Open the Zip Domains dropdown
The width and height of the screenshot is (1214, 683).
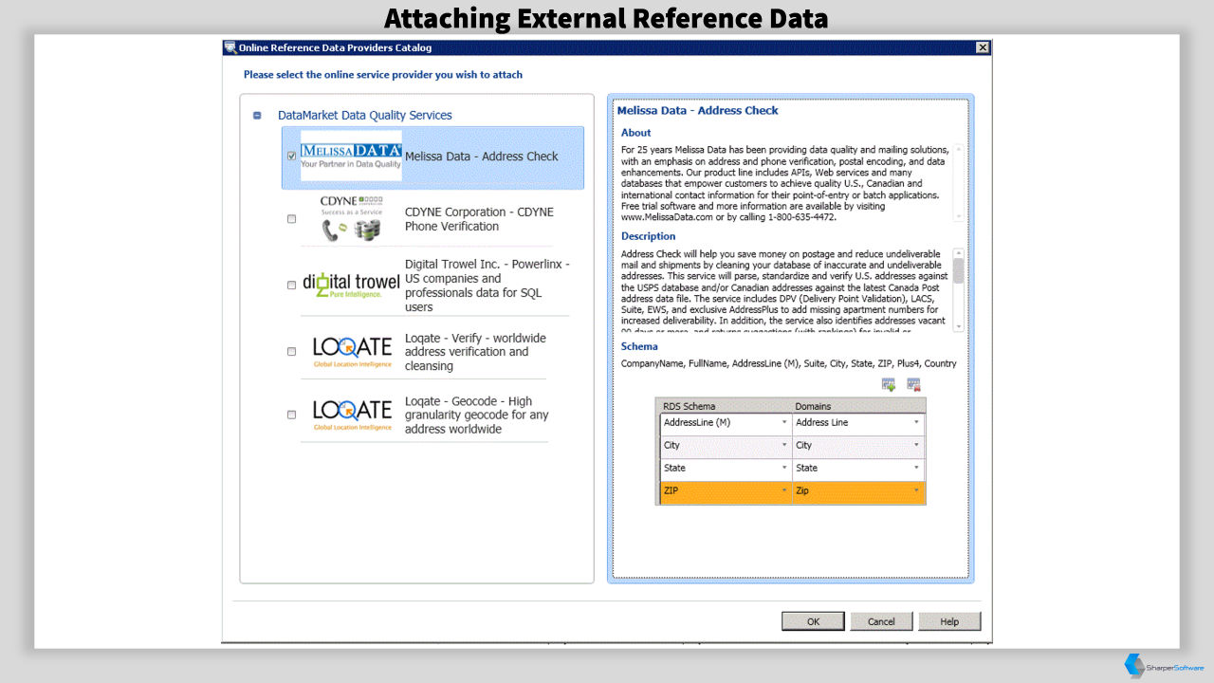click(916, 490)
